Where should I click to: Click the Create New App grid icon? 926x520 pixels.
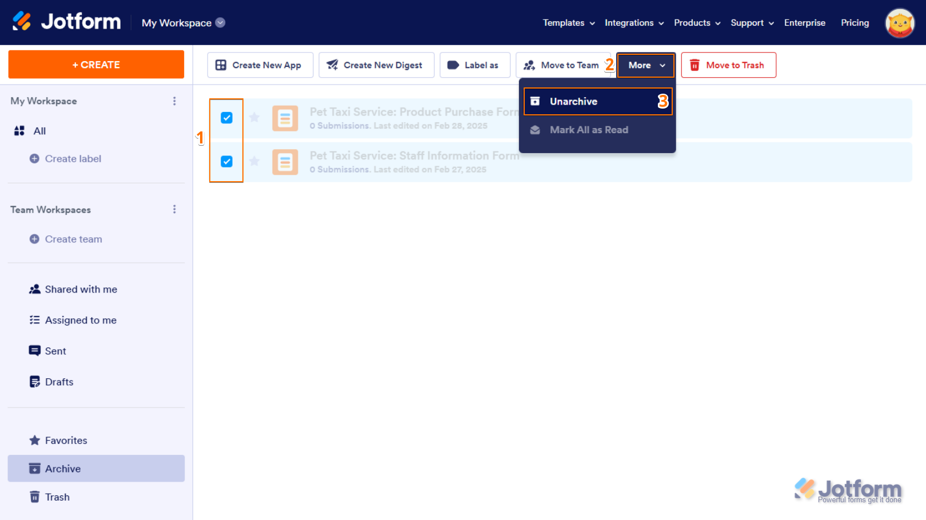(221, 65)
